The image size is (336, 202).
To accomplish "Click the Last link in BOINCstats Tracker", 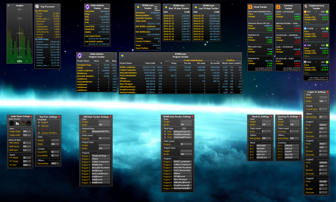I will click(x=156, y=8).
